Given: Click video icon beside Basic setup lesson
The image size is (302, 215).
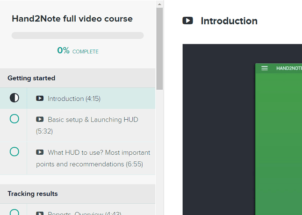Looking at the screenshot, I should tap(40, 120).
